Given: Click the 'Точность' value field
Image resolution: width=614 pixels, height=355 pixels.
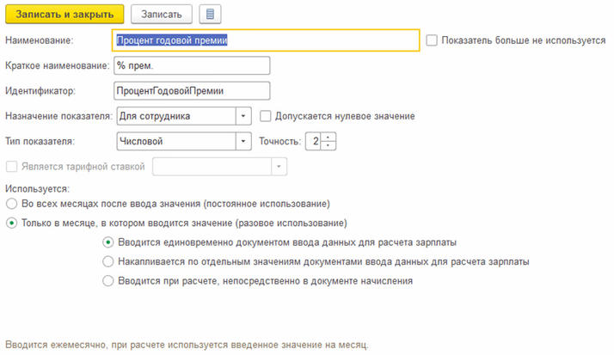Looking at the screenshot, I should click(x=316, y=141).
